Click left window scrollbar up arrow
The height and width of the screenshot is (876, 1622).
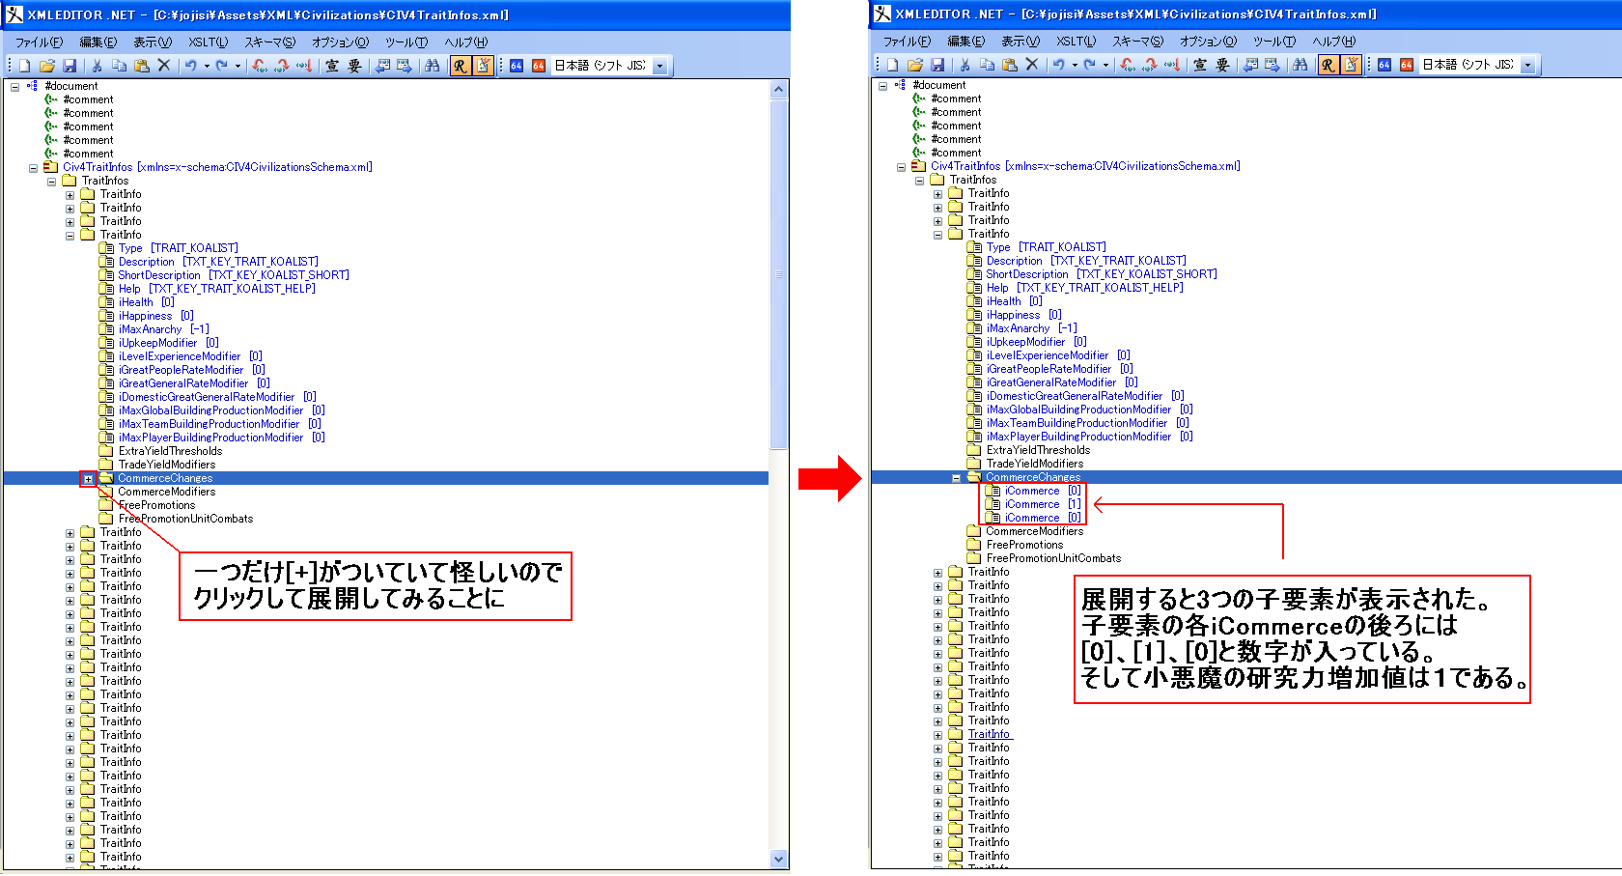pos(779,89)
